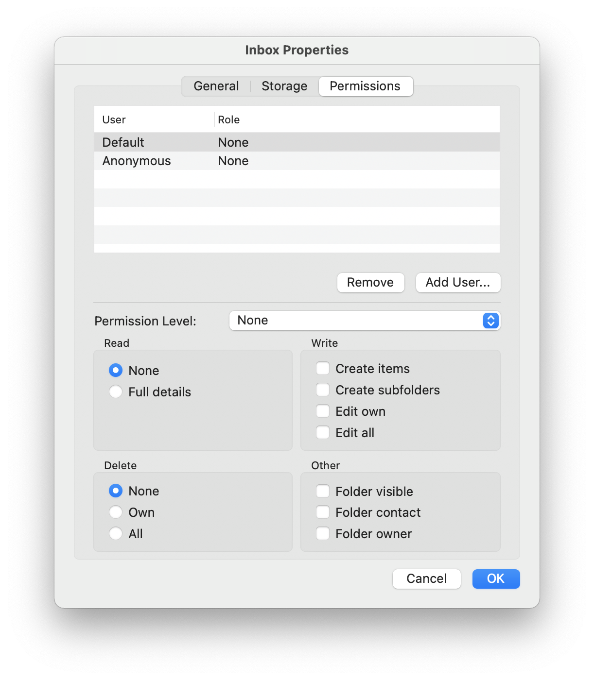Check the Edit all box

tap(322, 432)
